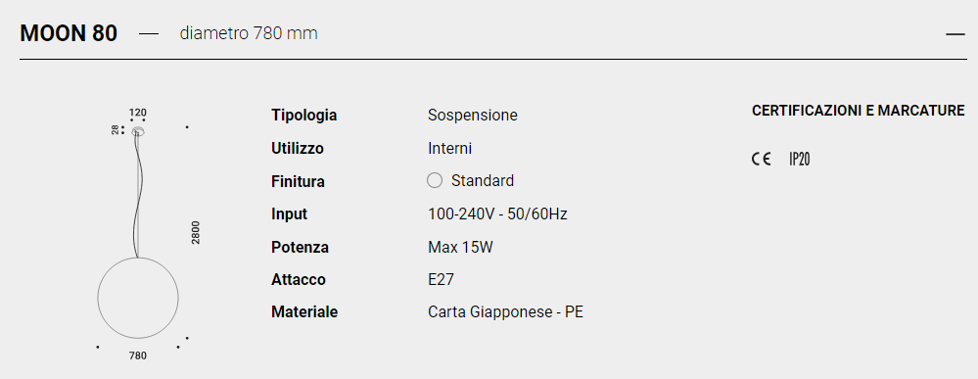Click the 120 canopy width dimension
This screenshot has height=379, width=978.
point(138,113)
